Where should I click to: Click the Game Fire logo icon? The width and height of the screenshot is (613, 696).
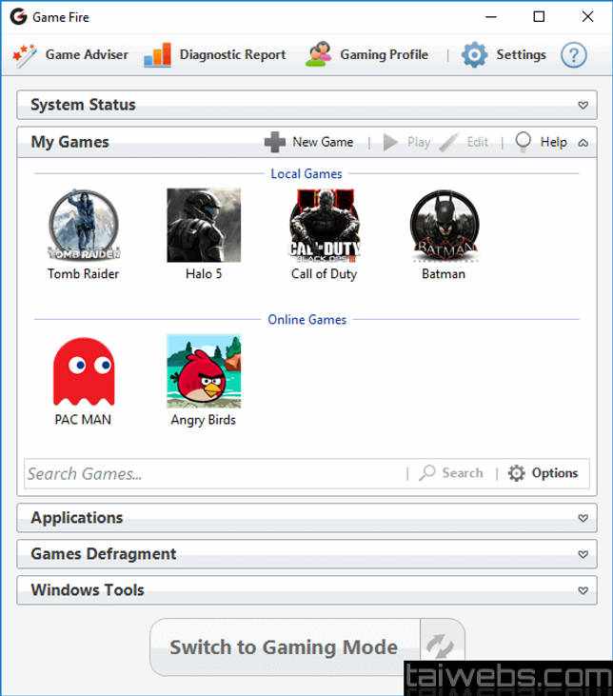click(19, 17)
